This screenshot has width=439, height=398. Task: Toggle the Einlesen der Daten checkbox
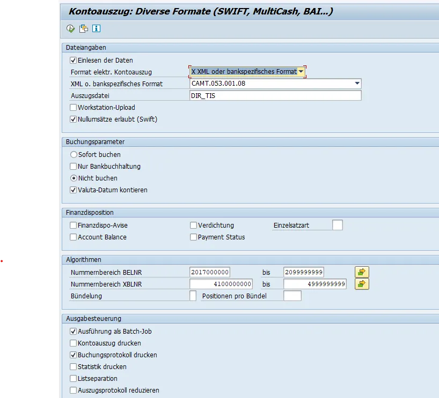pyautogui.click(x=74, y=61)
